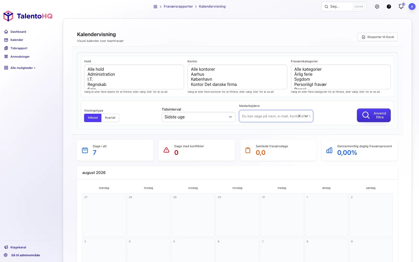
Task: Select Sygdom category
Action: point(341,79)
